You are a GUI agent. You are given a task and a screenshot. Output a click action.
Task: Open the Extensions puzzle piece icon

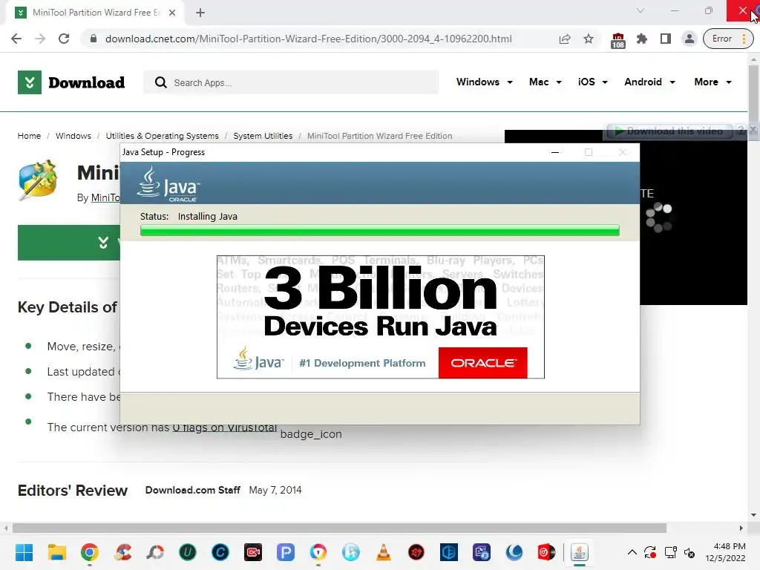(x=642, y=39)
